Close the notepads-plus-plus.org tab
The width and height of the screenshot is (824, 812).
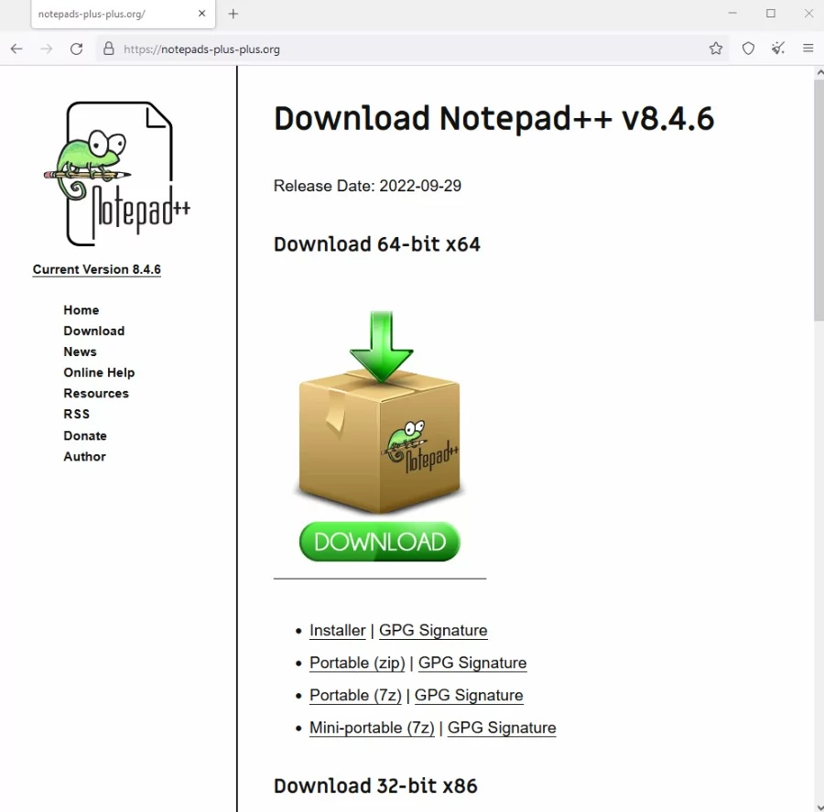pyautogui.click(x=201, y=14)
